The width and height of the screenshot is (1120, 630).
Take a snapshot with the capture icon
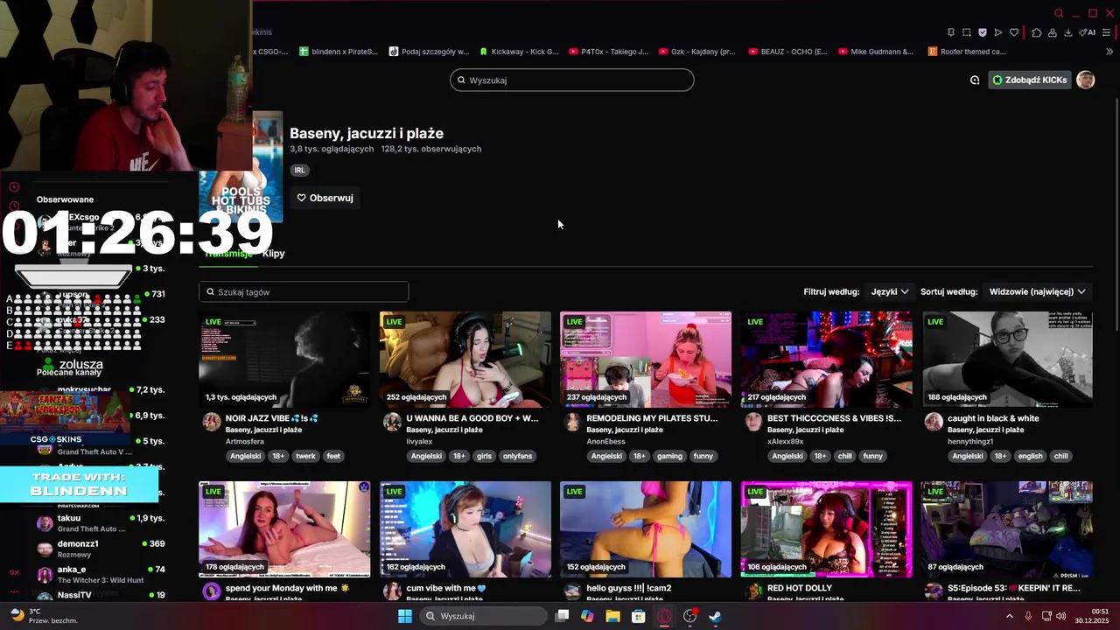(967, 32)
